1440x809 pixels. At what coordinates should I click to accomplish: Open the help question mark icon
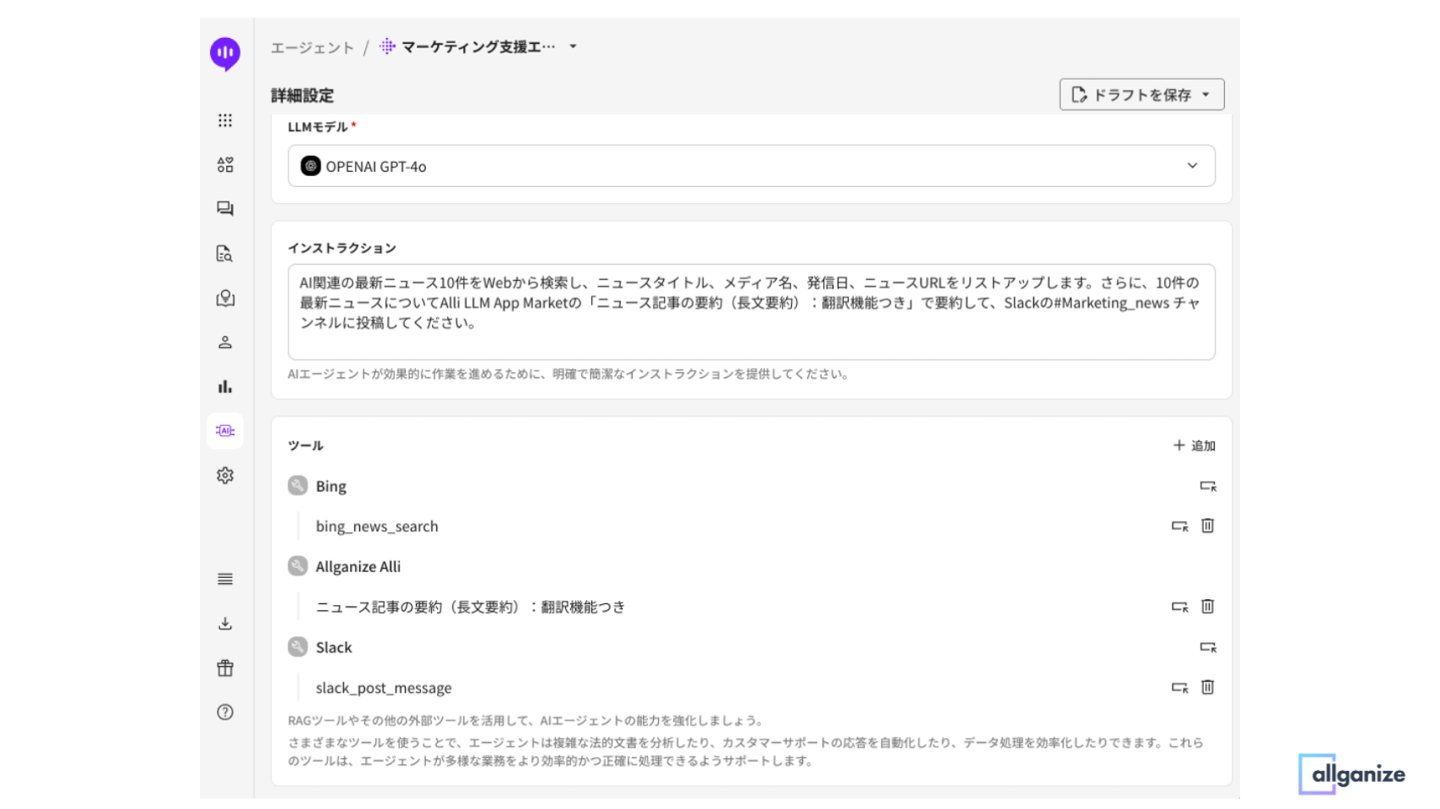(224, 712)
